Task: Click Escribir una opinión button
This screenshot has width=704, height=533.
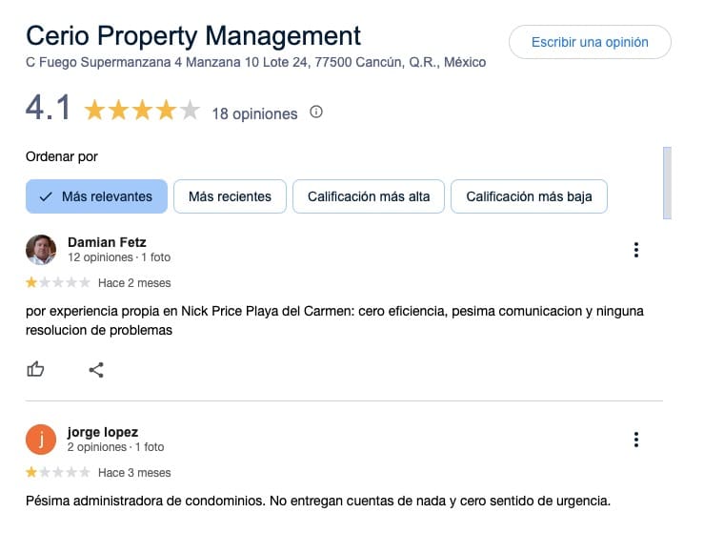Action: tap(590, 42)
